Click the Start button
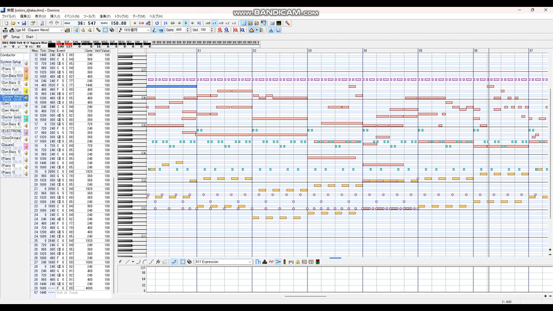 click(x=29, y=37)
